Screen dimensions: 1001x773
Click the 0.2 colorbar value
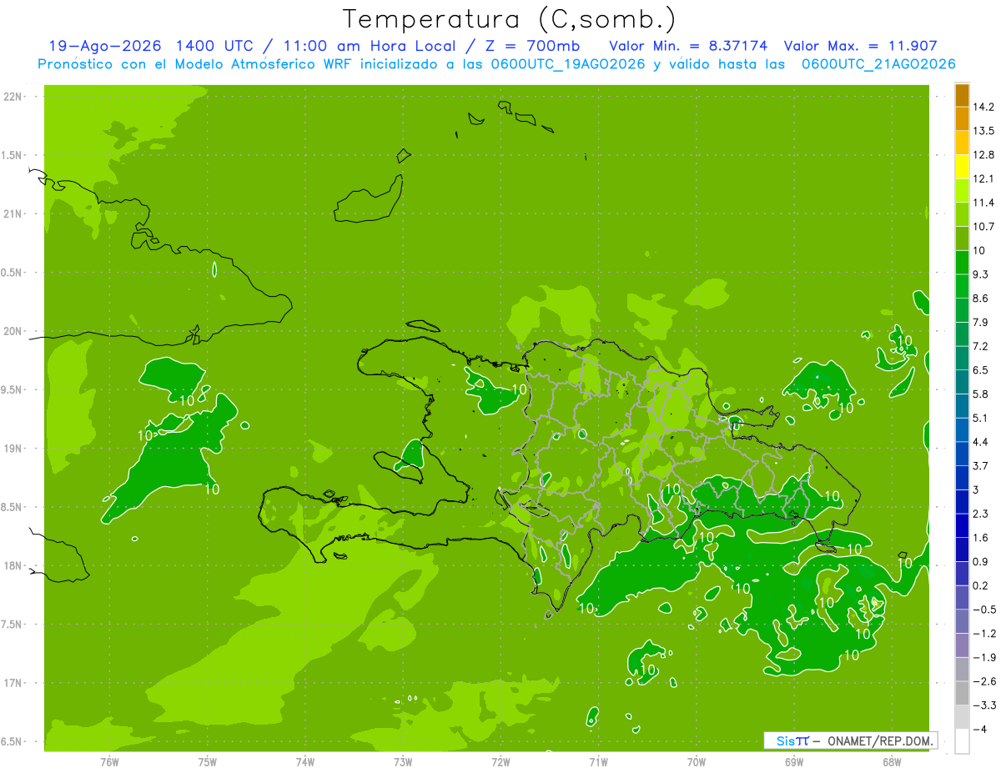pyautogui.click(x=981, y=585)
